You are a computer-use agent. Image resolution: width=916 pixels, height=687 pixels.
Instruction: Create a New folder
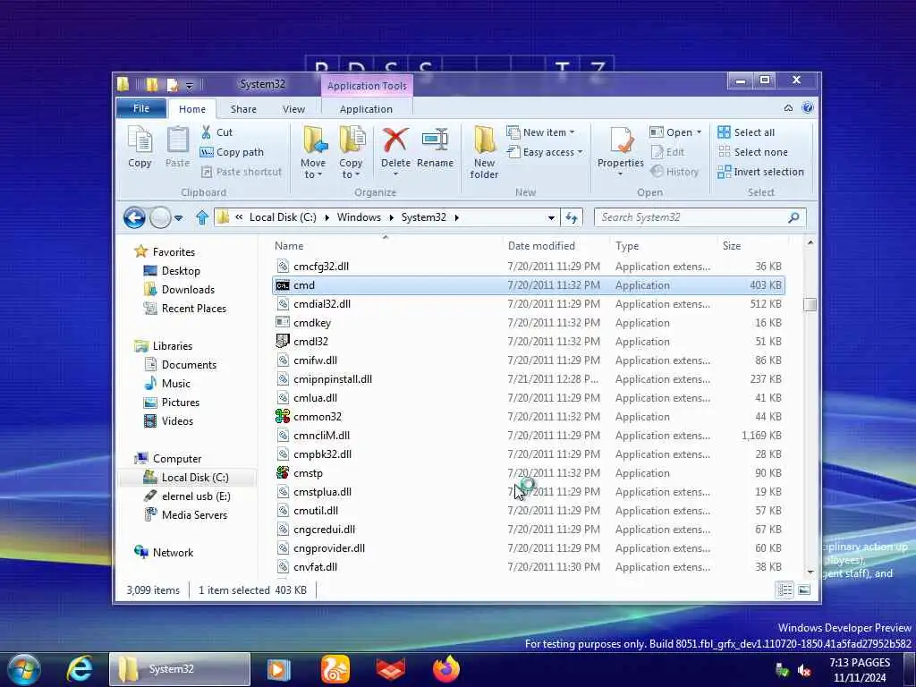coord(484,152)
